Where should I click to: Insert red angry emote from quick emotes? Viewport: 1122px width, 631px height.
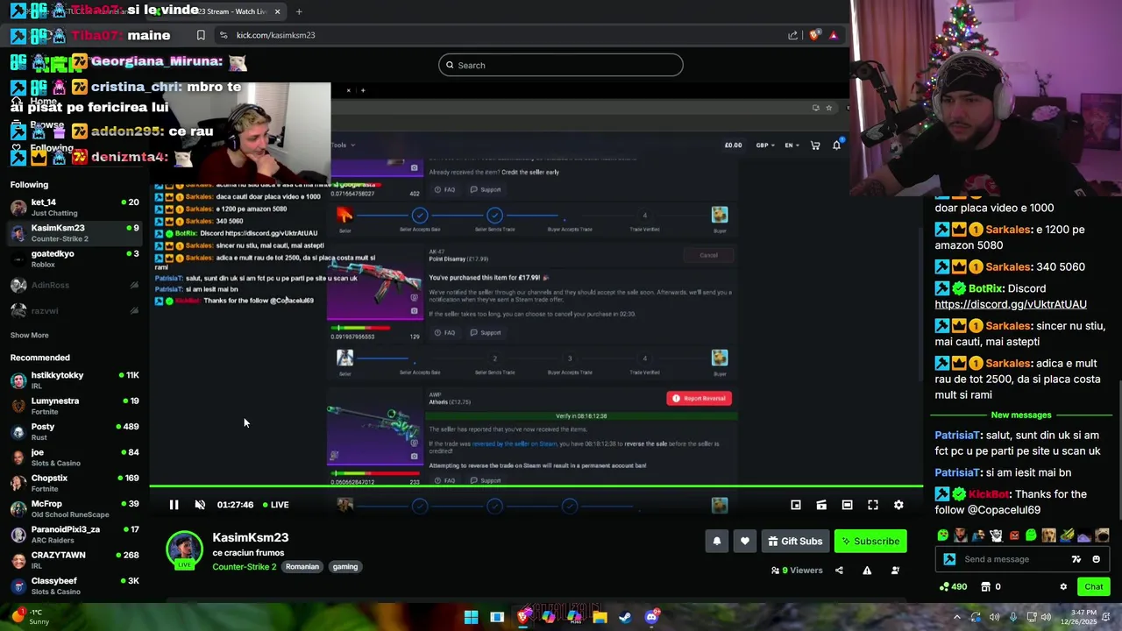[x=1014, y=535]
